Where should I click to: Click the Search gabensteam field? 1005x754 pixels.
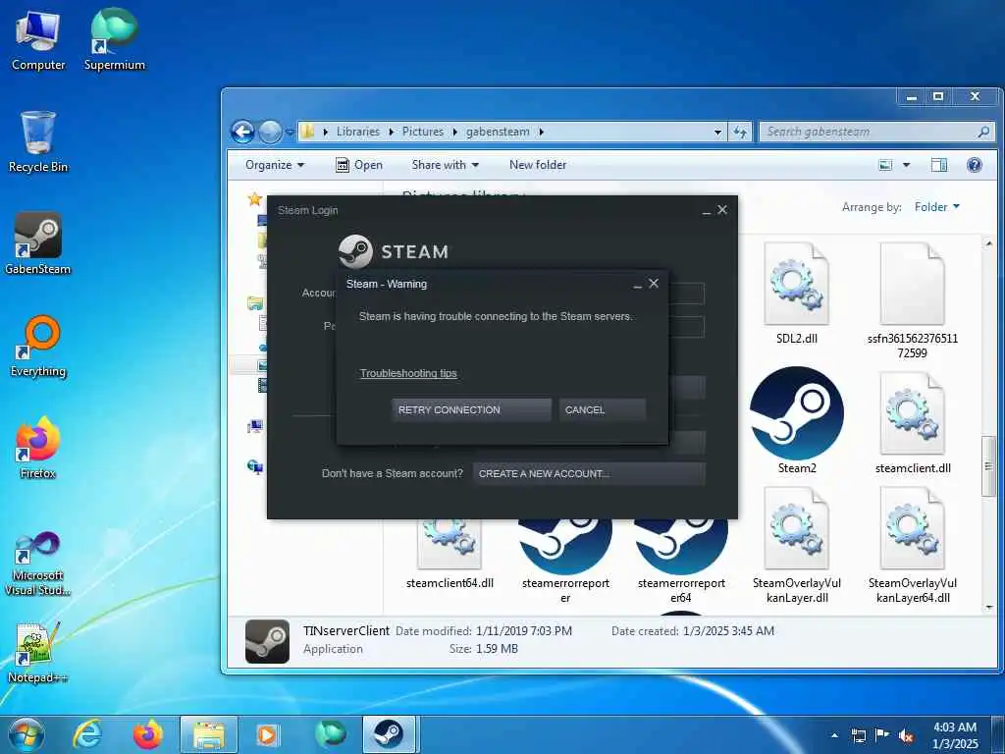[876, 132]
